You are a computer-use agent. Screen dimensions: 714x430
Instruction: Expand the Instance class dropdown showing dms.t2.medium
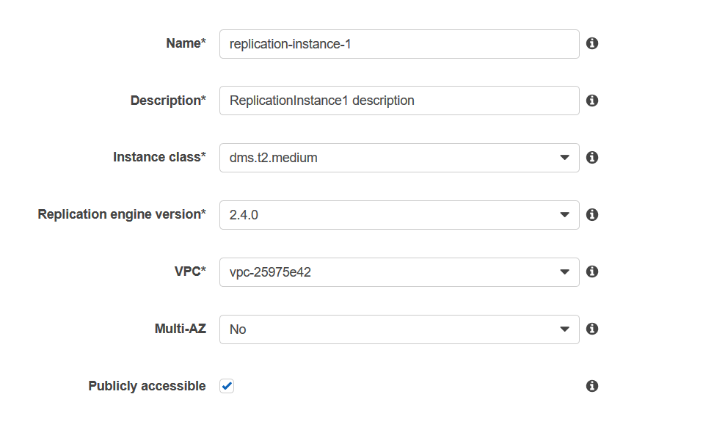click(399, 158)
